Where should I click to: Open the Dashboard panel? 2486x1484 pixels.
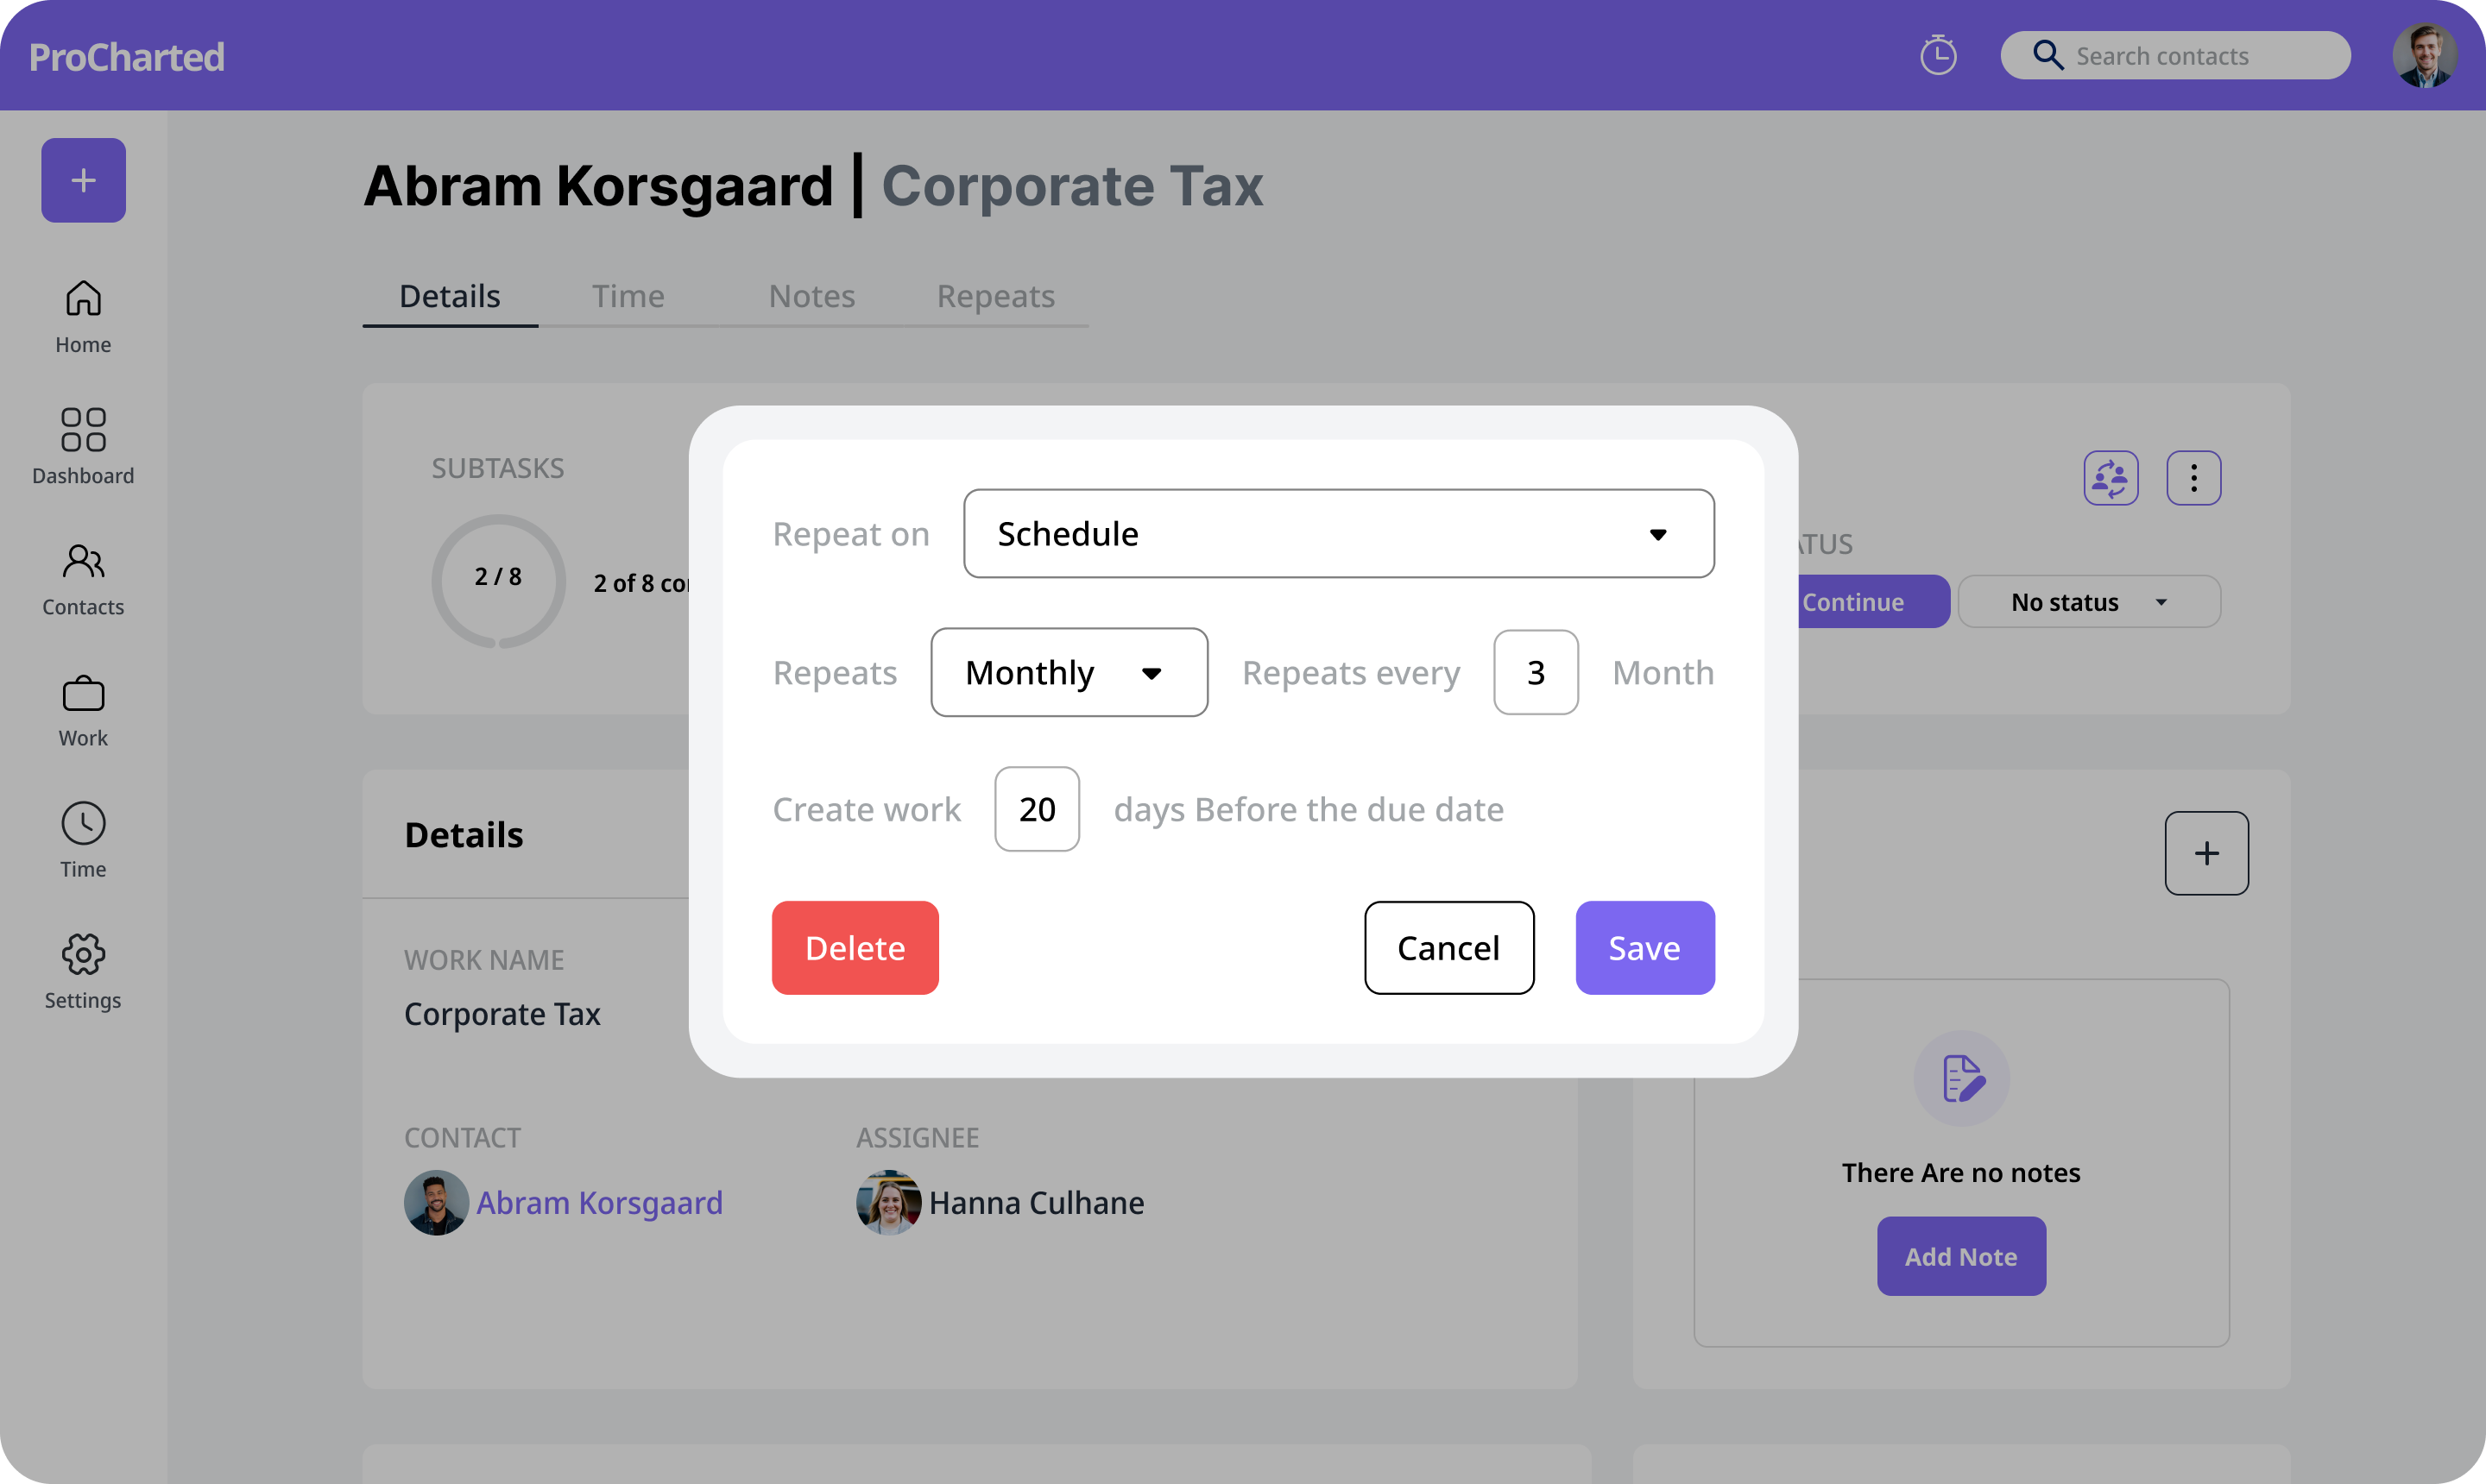tap(83, 443)
